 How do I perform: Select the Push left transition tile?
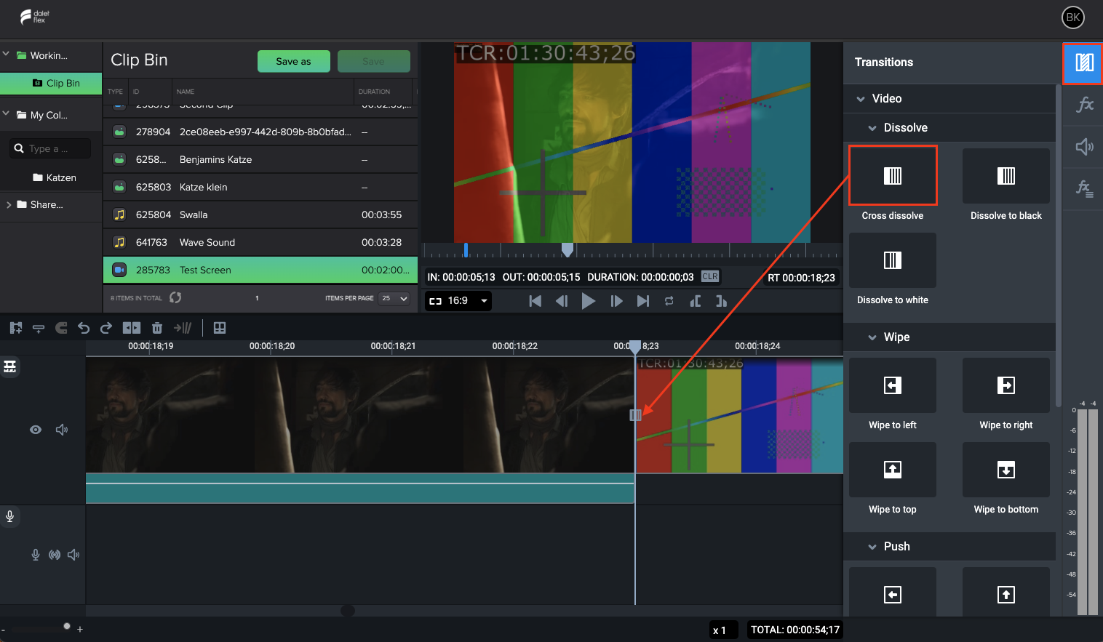893,594
